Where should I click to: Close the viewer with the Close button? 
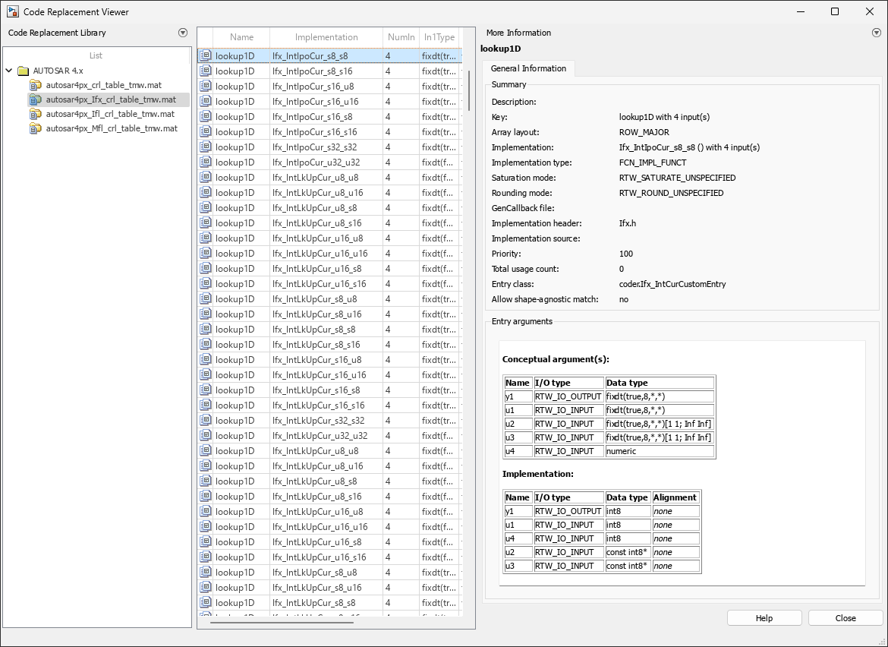[x=845, y=617]
